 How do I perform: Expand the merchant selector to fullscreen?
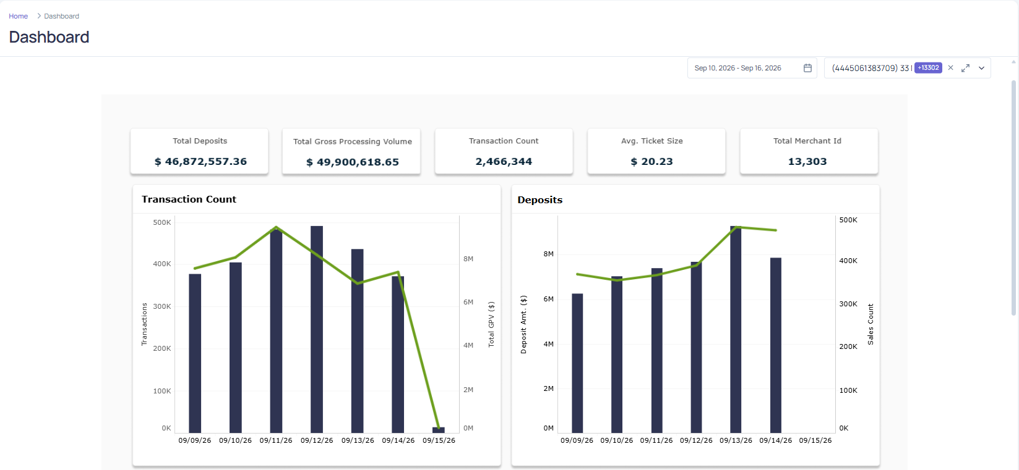pos(965,68)
